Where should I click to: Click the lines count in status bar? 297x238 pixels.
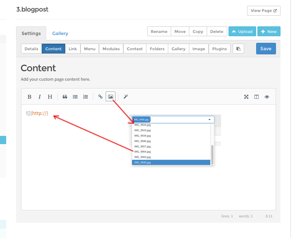[227, 216]
